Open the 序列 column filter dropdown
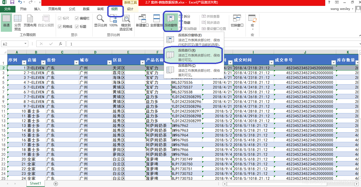This screenshot has height=187, width=361. [24, 62]
